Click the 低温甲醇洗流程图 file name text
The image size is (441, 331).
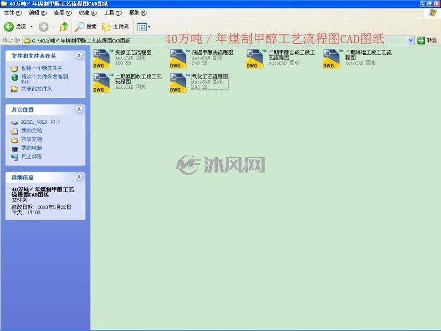click(212, 53)
